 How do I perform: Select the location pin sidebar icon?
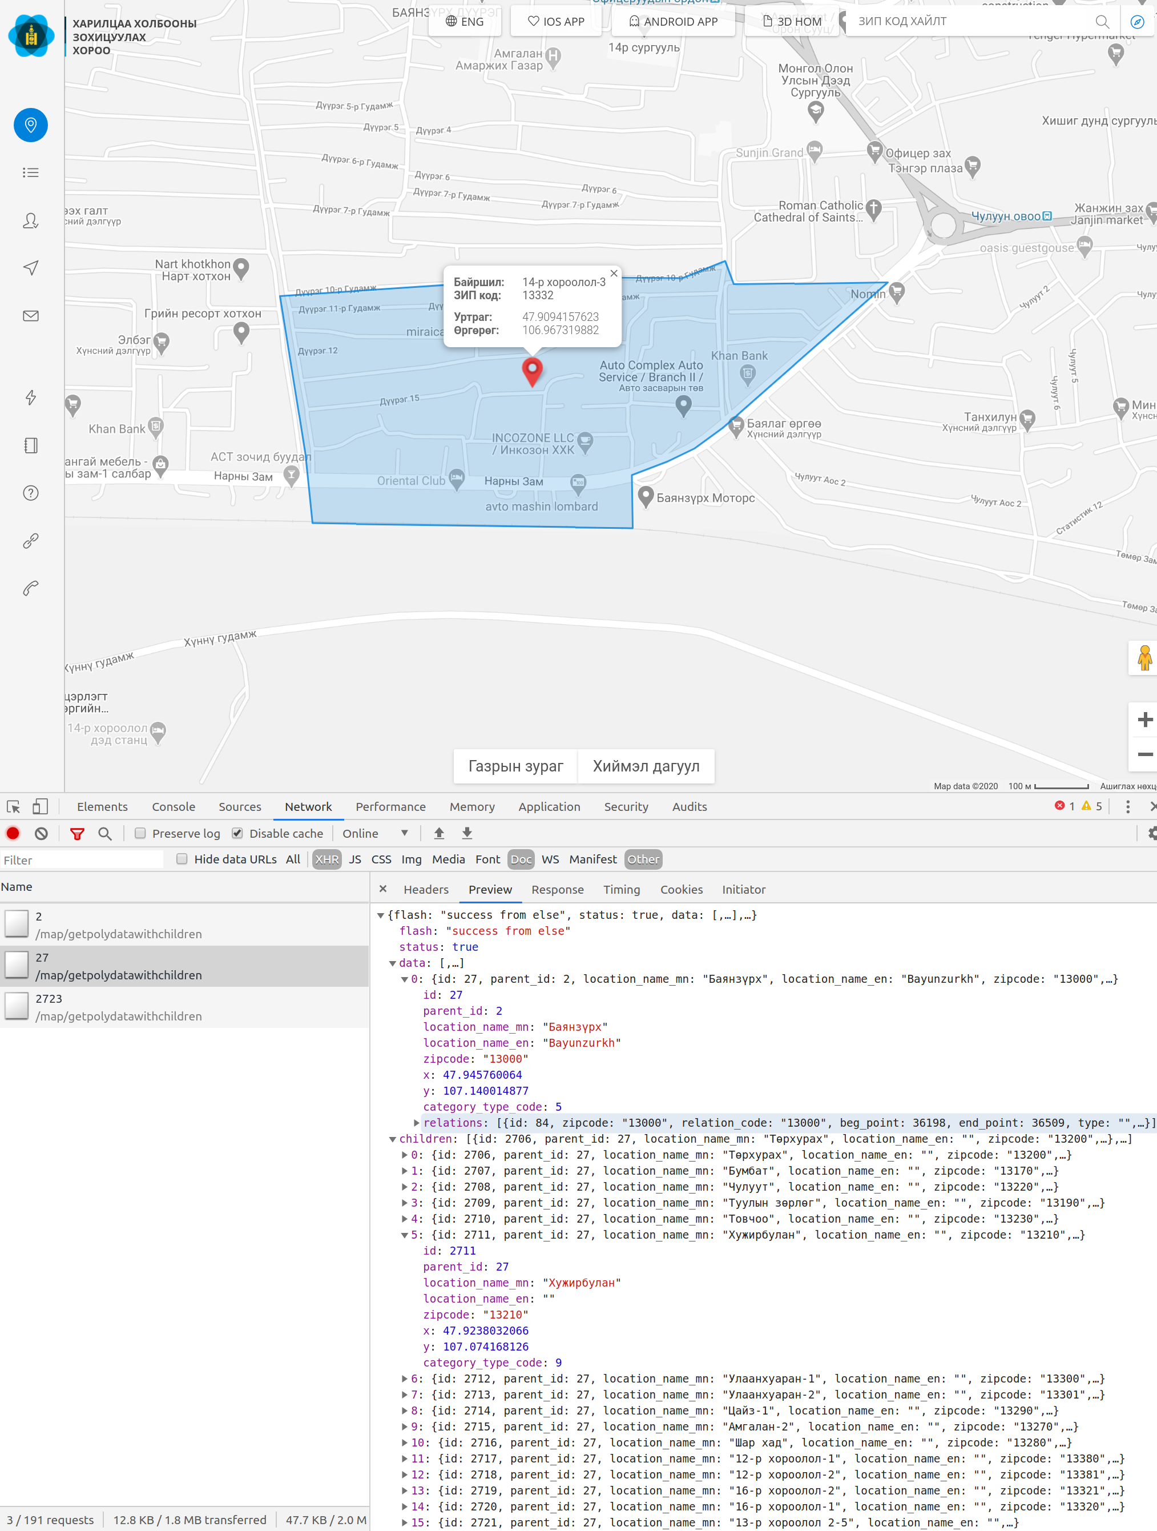coord(31,125)
